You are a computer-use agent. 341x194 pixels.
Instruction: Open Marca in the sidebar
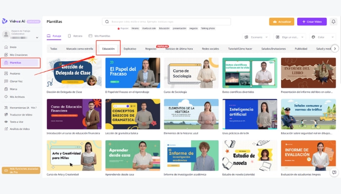pos(13,89)
